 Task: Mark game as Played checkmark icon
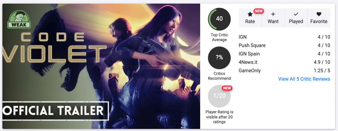[296, 14]
